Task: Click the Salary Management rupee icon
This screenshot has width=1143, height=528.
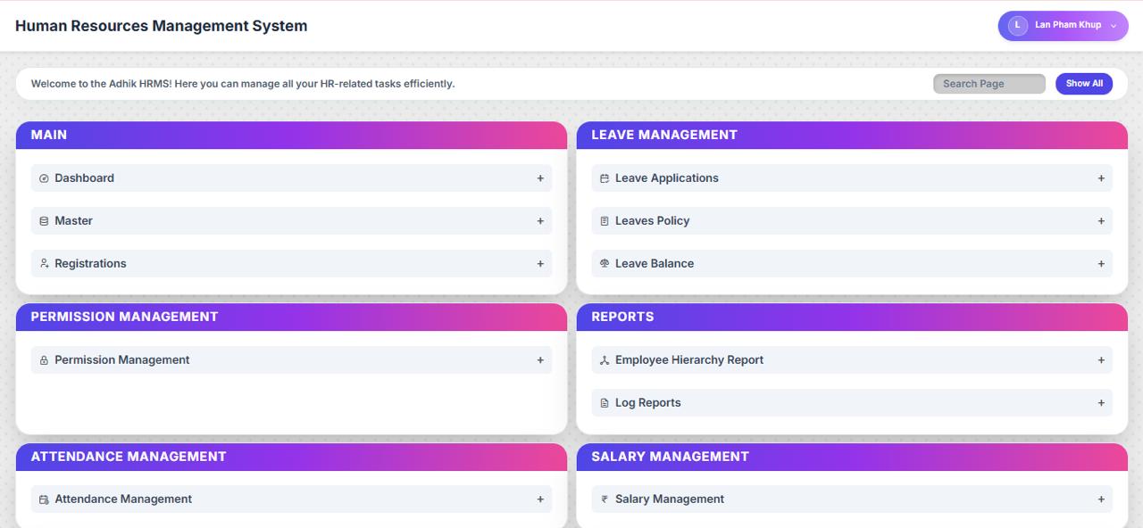Action: 605,499
